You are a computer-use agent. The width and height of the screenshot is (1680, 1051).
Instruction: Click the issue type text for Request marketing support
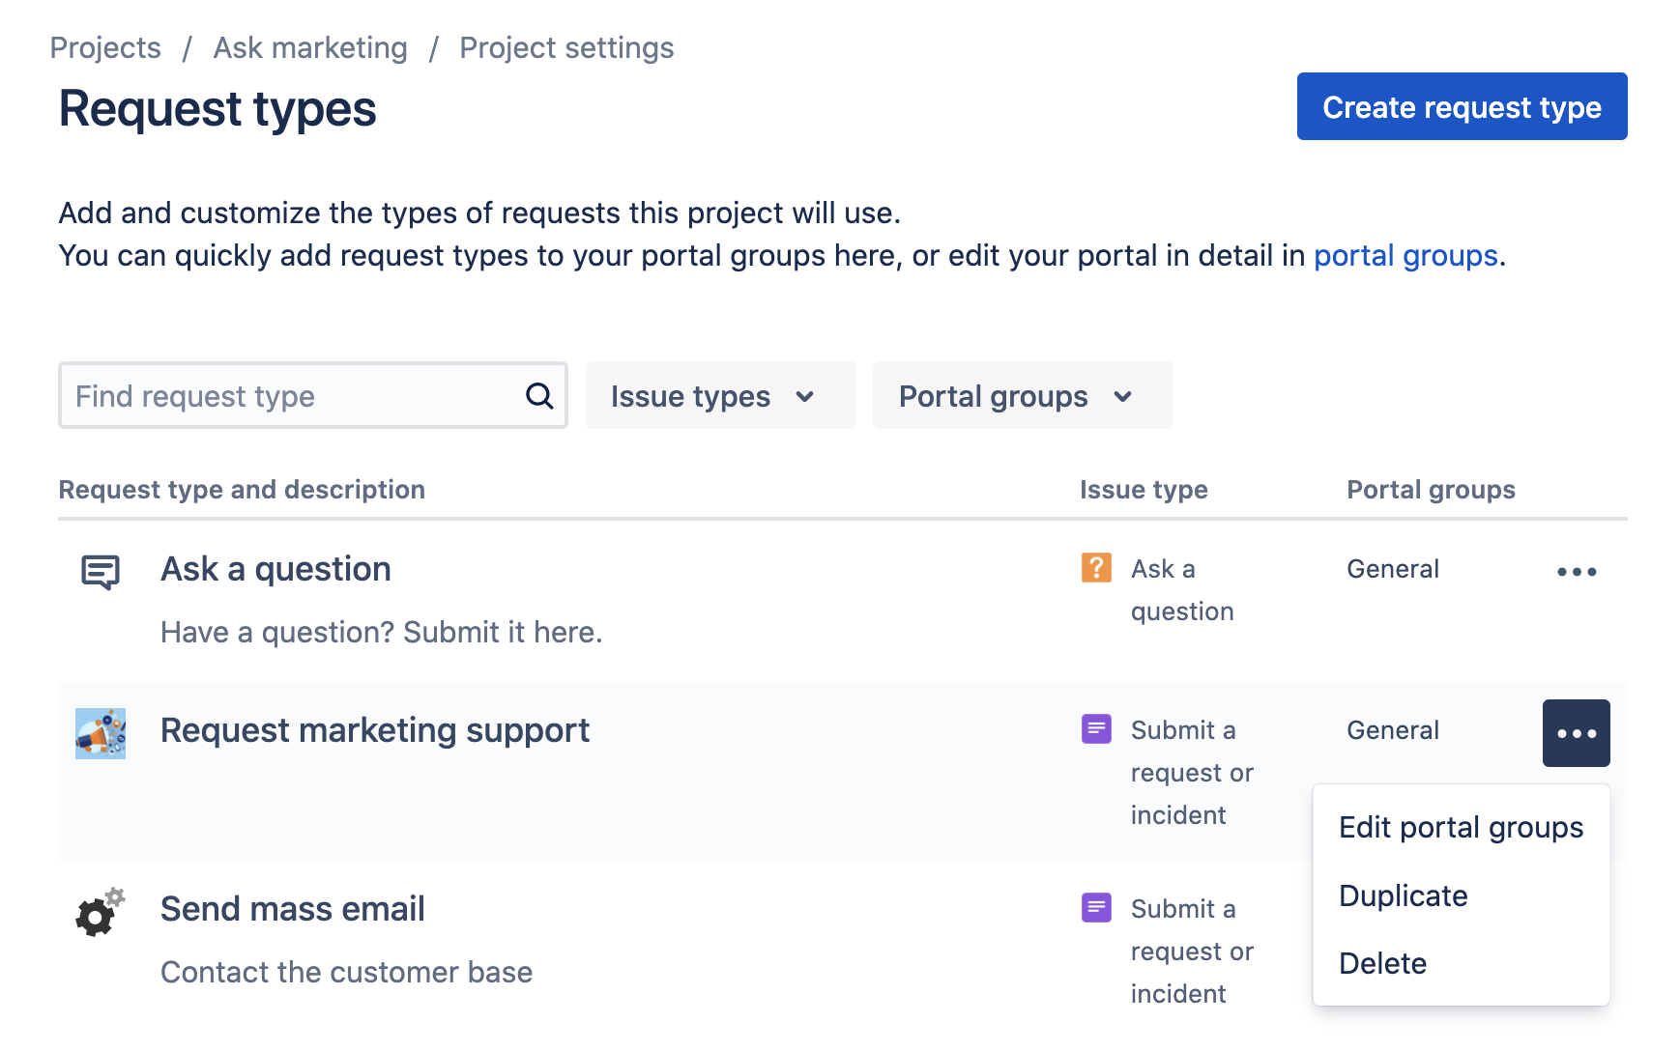(1192, 773)
